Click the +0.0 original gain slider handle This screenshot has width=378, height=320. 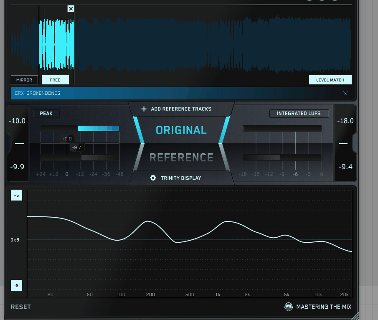coord(66,139)
